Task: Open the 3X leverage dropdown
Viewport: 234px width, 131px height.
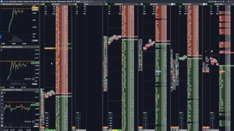Action: (46, 14)
